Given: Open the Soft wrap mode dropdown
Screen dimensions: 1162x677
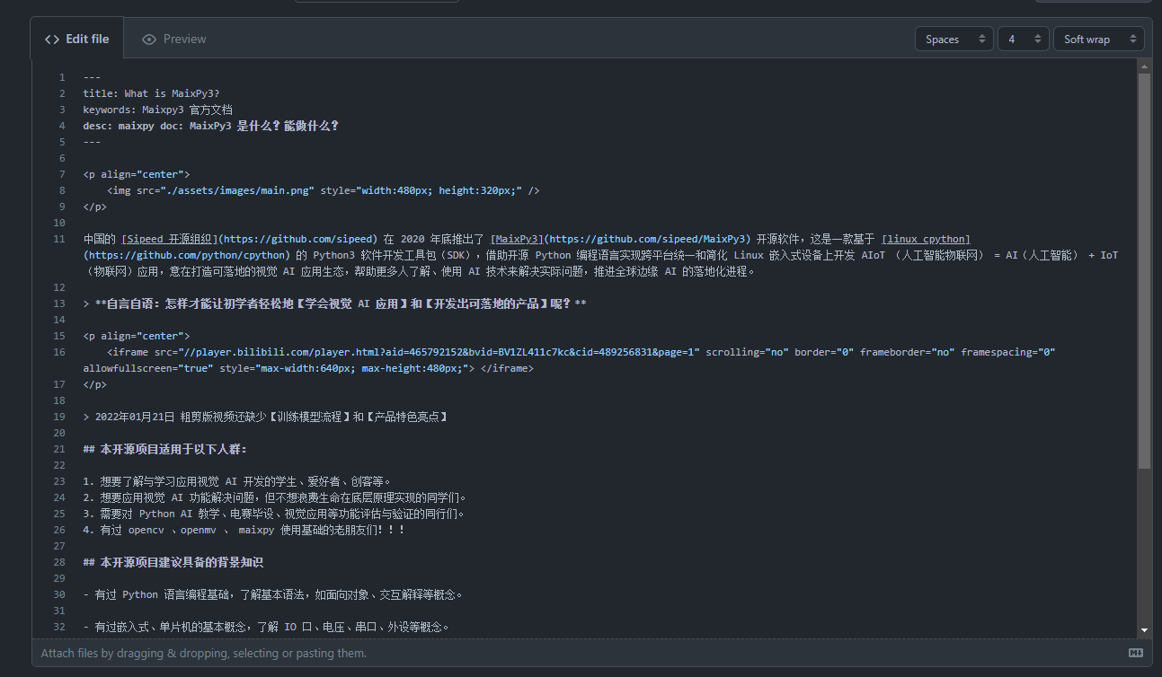Looking at the screenshot, I should [1098, 40].
